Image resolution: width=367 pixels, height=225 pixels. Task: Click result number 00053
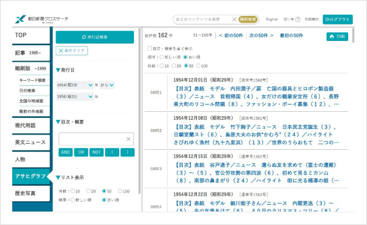(x=156, y=169)
